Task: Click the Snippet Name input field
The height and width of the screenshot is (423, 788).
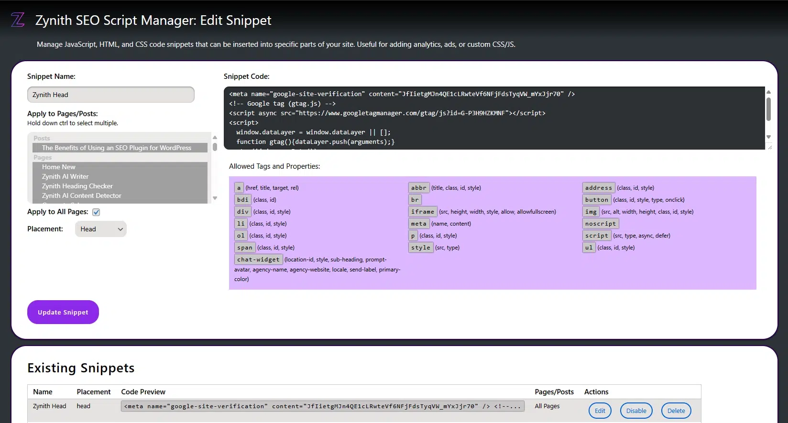Action: point(111,95)
